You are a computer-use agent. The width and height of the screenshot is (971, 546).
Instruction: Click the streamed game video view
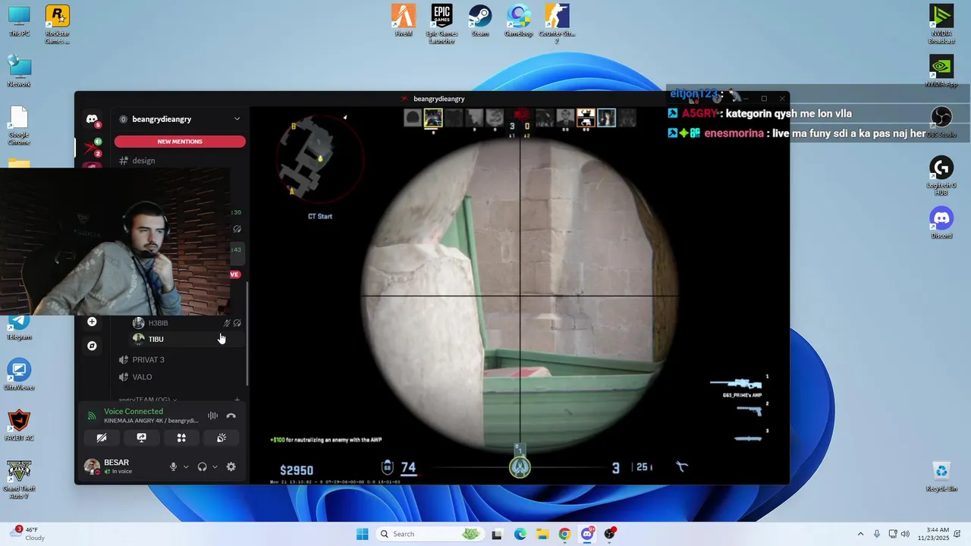520,296
